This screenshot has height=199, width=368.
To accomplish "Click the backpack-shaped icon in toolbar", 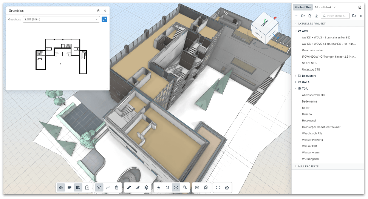I will pos(167,188).
